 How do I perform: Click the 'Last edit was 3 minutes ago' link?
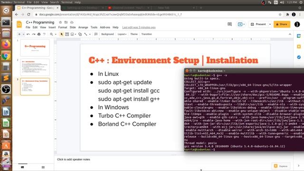[x=139, y=28]
